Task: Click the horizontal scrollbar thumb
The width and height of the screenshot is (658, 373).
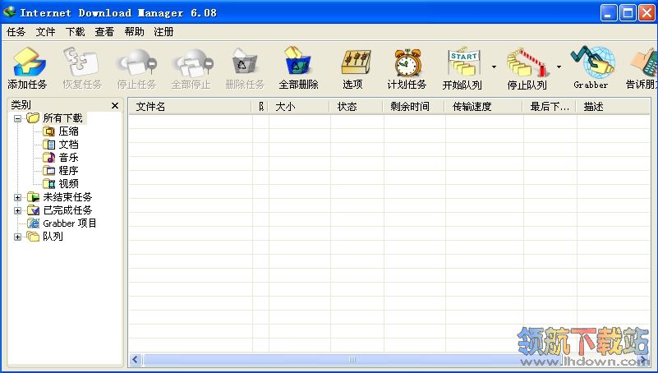Action: pos(352,360)
